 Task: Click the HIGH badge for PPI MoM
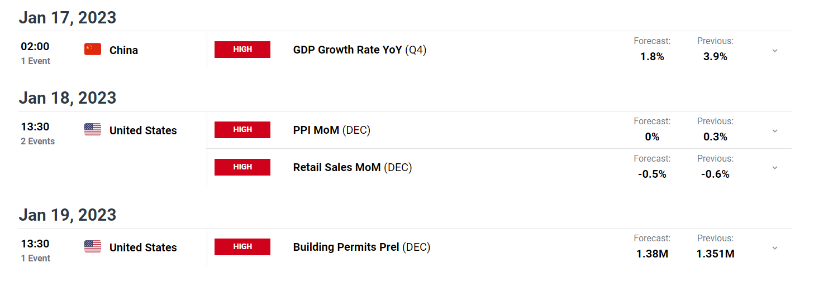[x=242, y=130]
